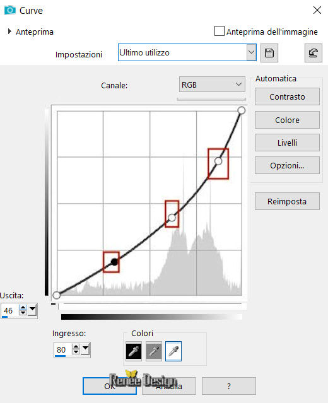Screen dimensions: 328x403
Task: Open the Uscita value slider dropdown arrow
Action: coord(32,310)
